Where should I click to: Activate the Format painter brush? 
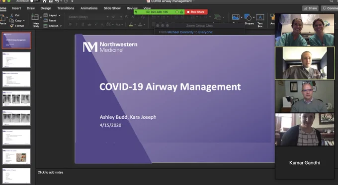click(x=12, y=26)
